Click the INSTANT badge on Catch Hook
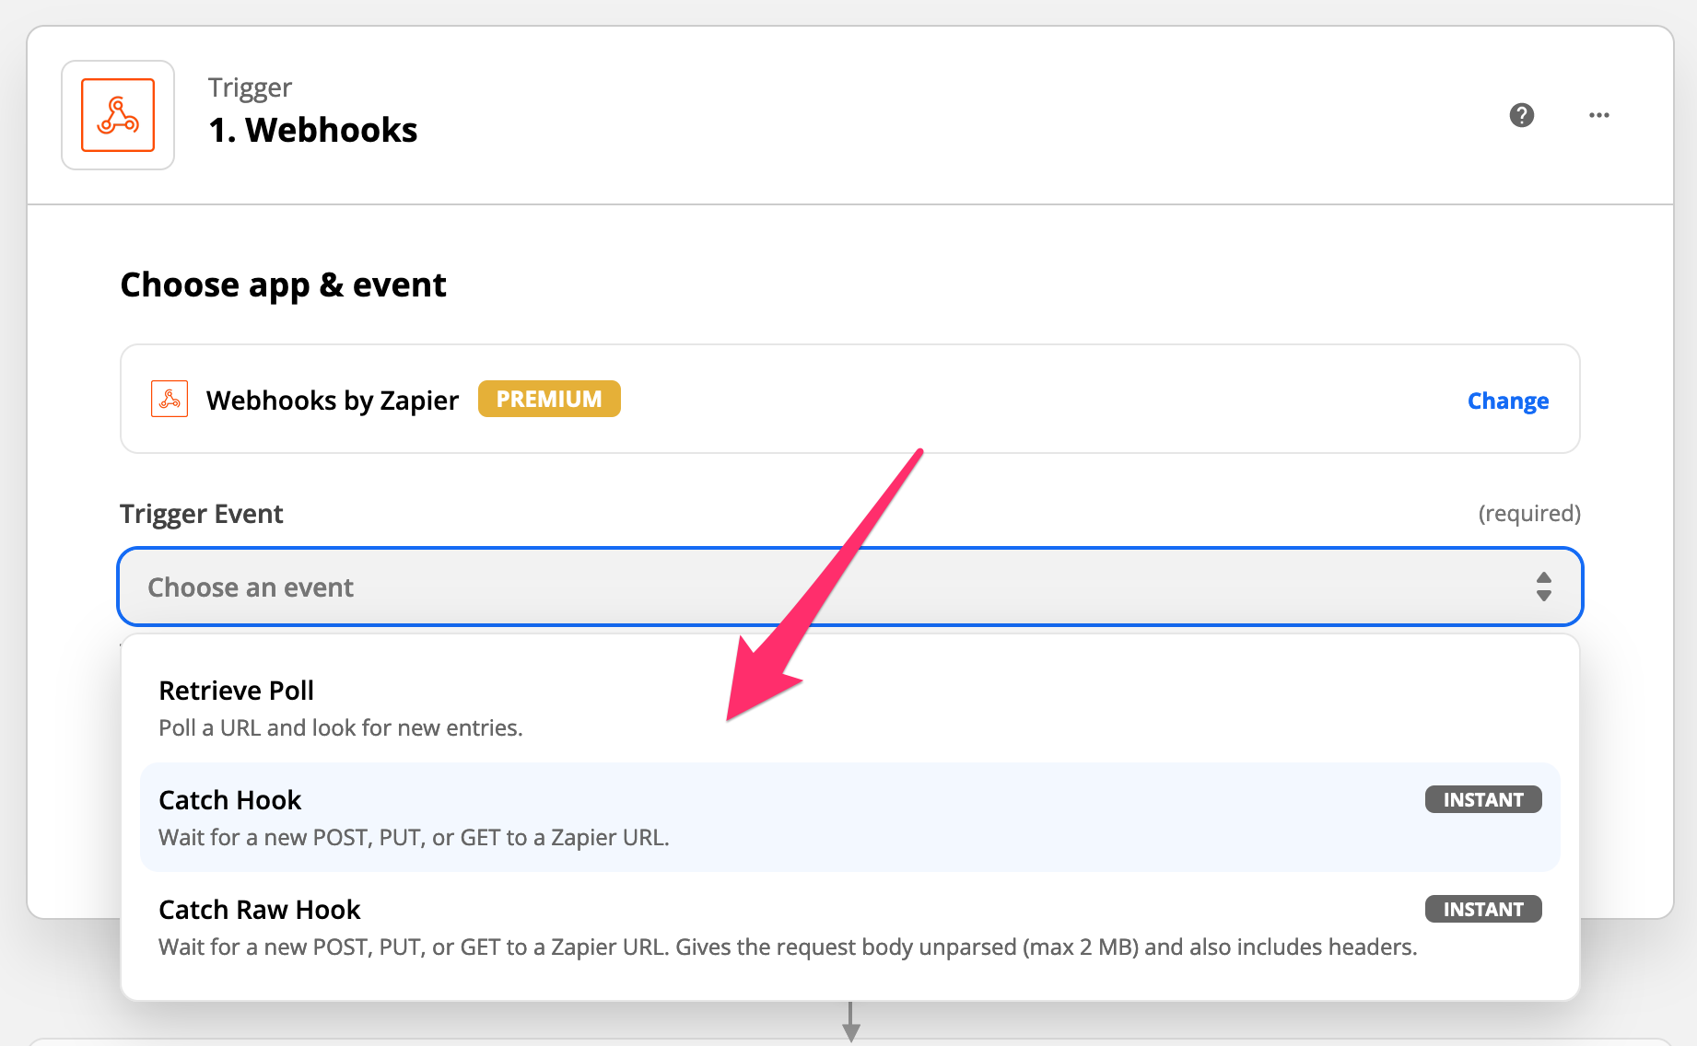Viewport: 1697px width, 1046px height. pyautogui.click(x=1482, y=799)
